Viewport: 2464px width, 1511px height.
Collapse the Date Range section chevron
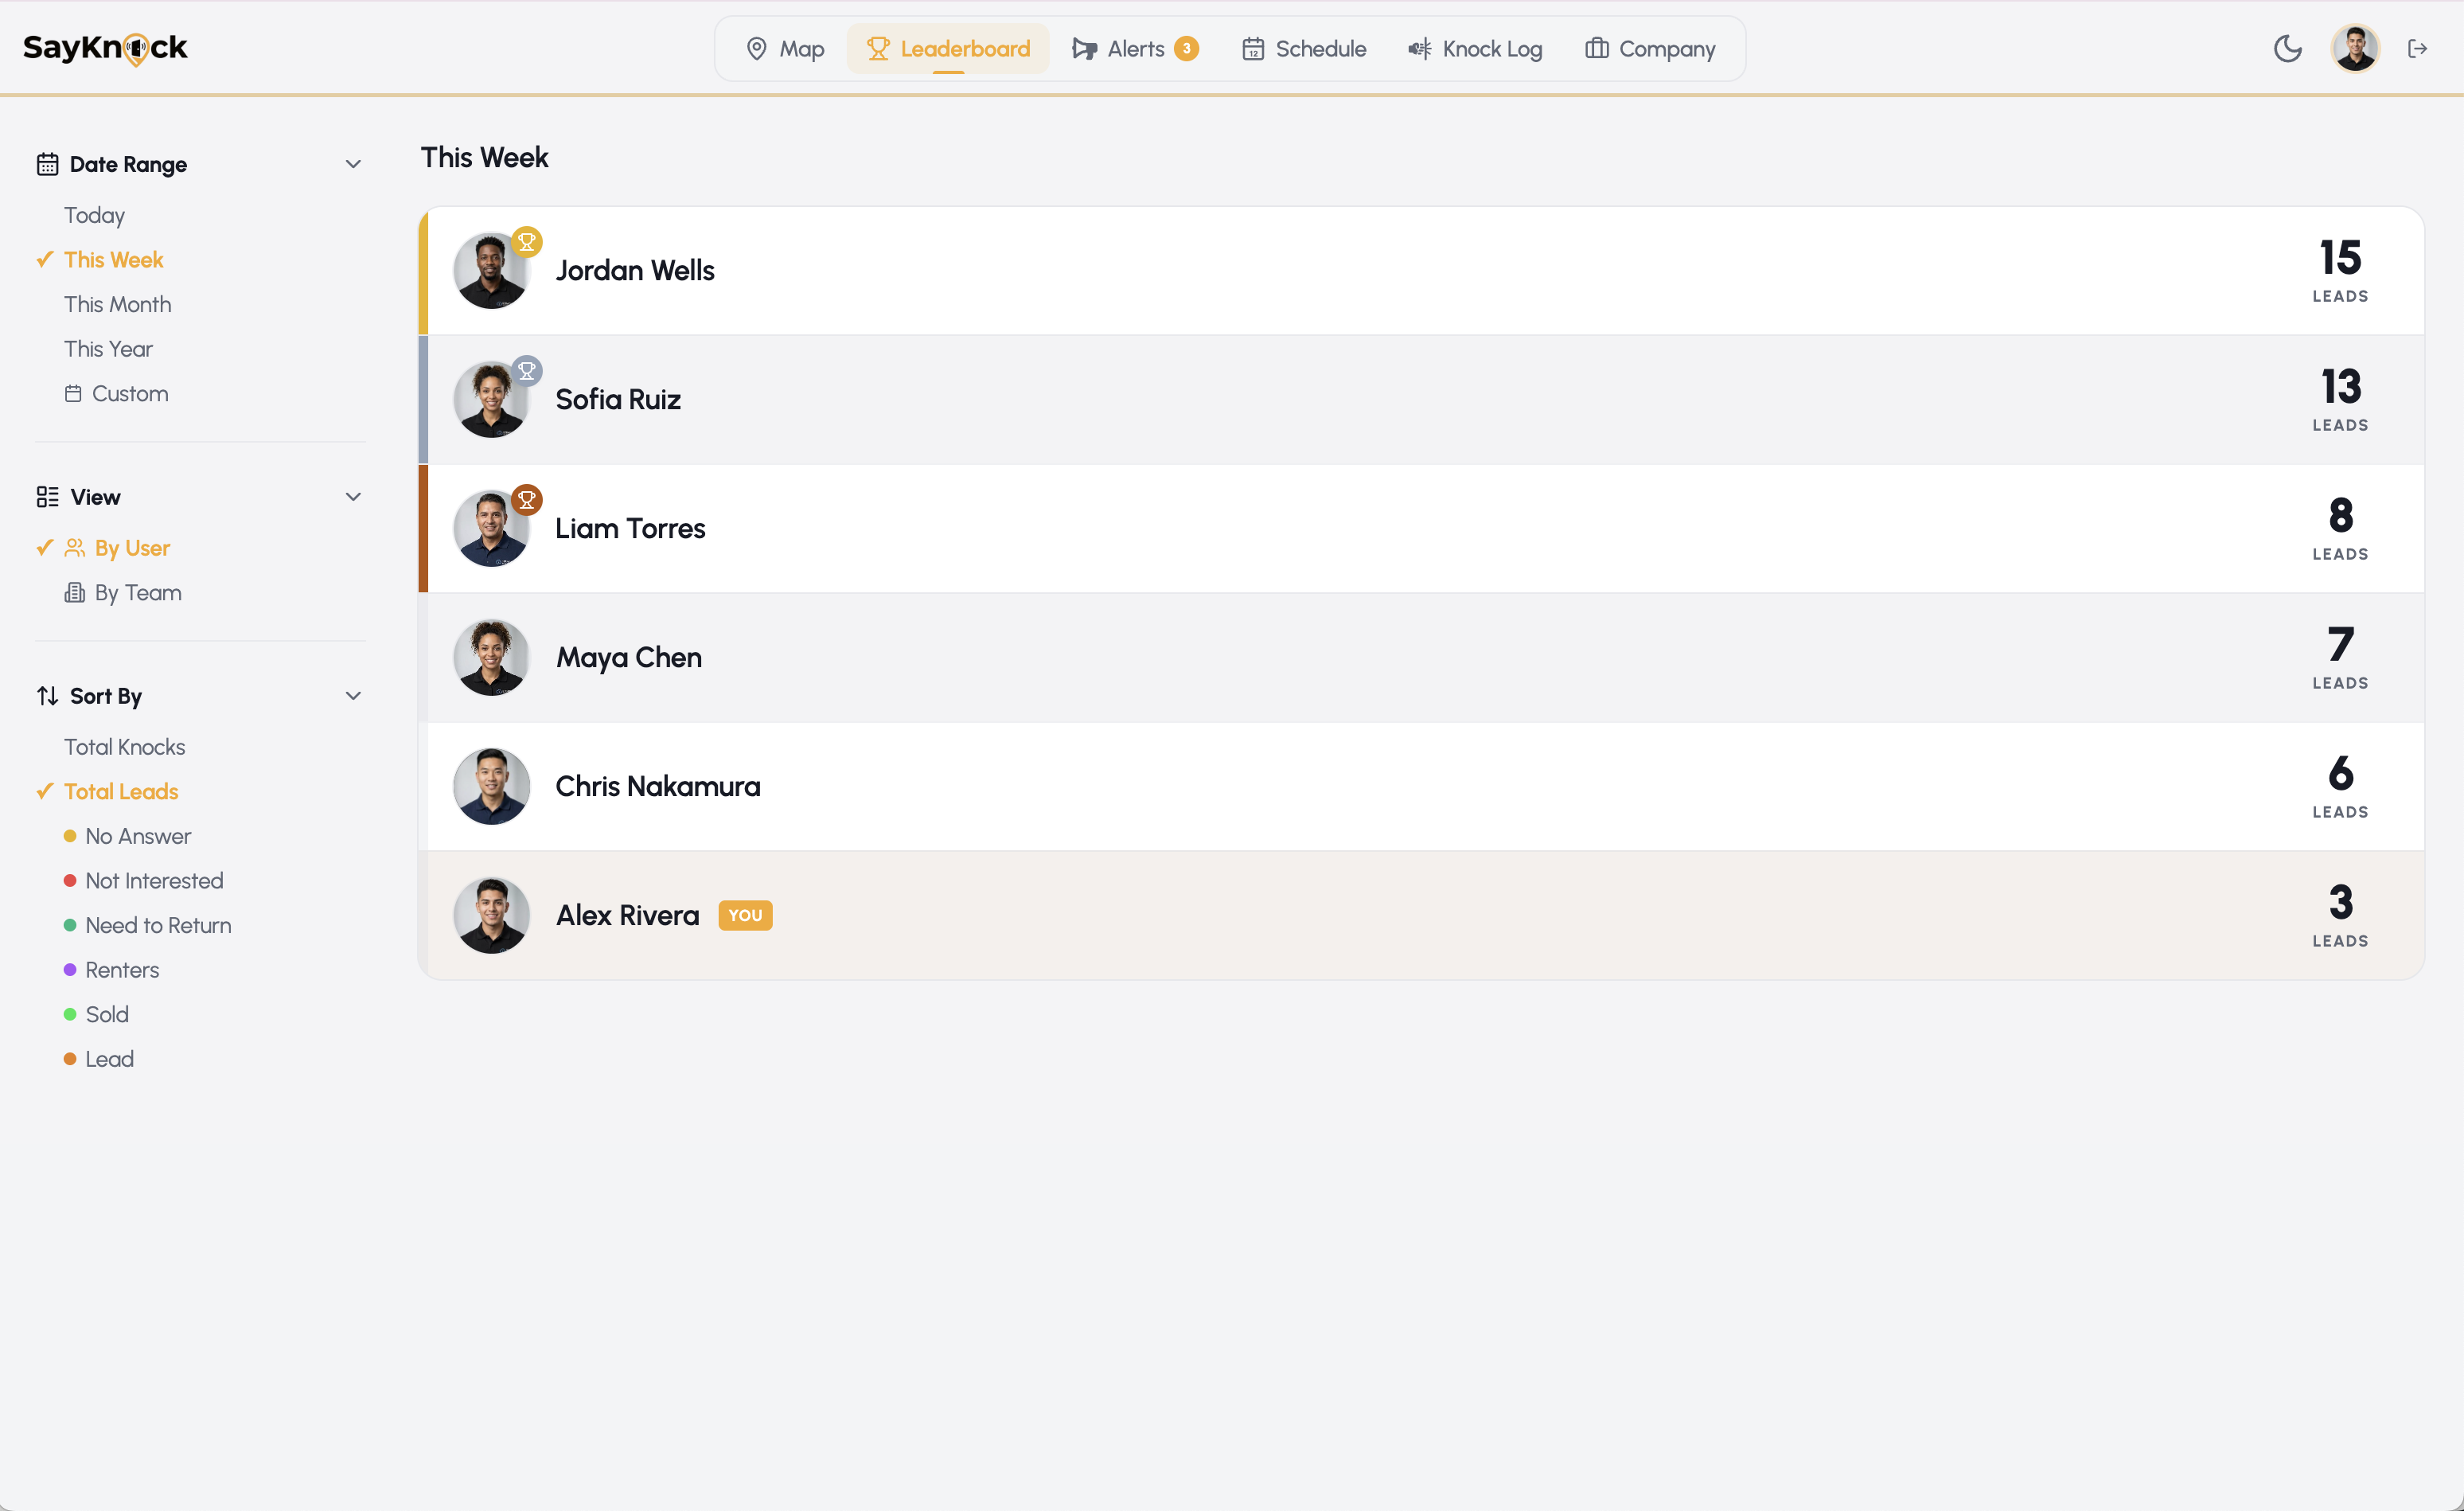pyautogui.click(x=353, y=164)
